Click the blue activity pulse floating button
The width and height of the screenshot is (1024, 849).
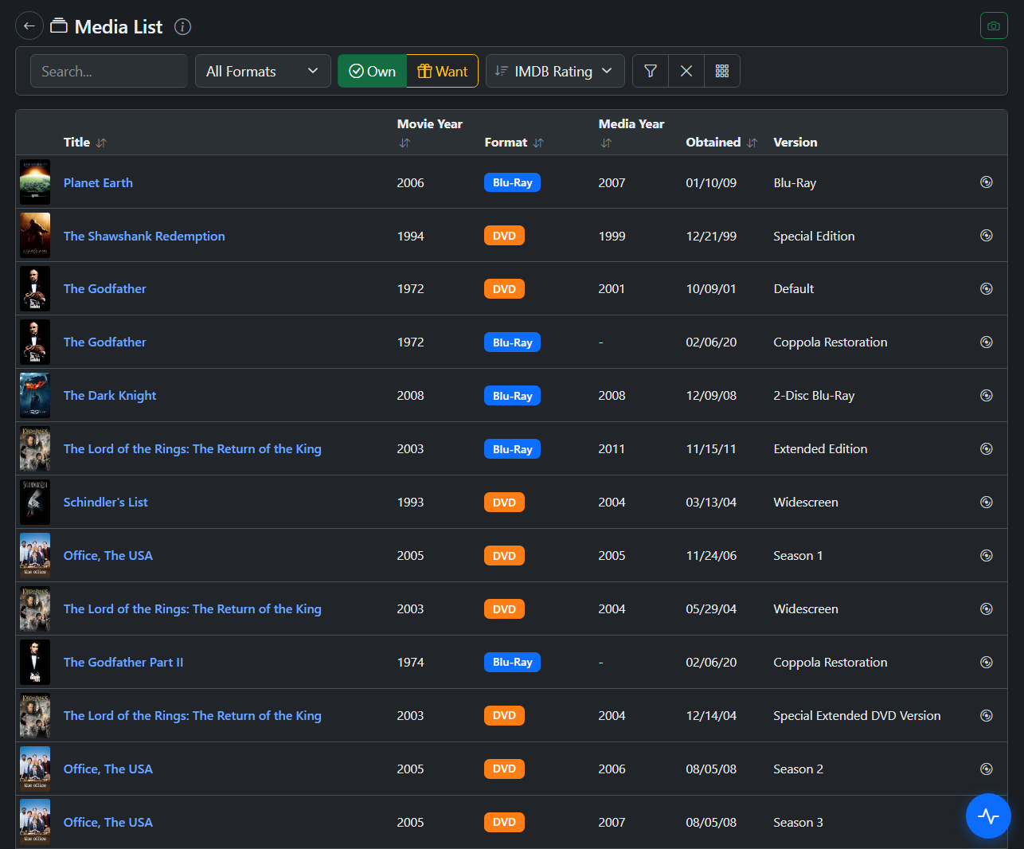[988, 816]
